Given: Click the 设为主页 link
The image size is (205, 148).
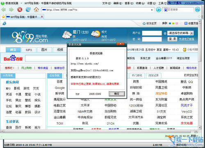Looking at the screenshot, I should (x=151, y=23).
